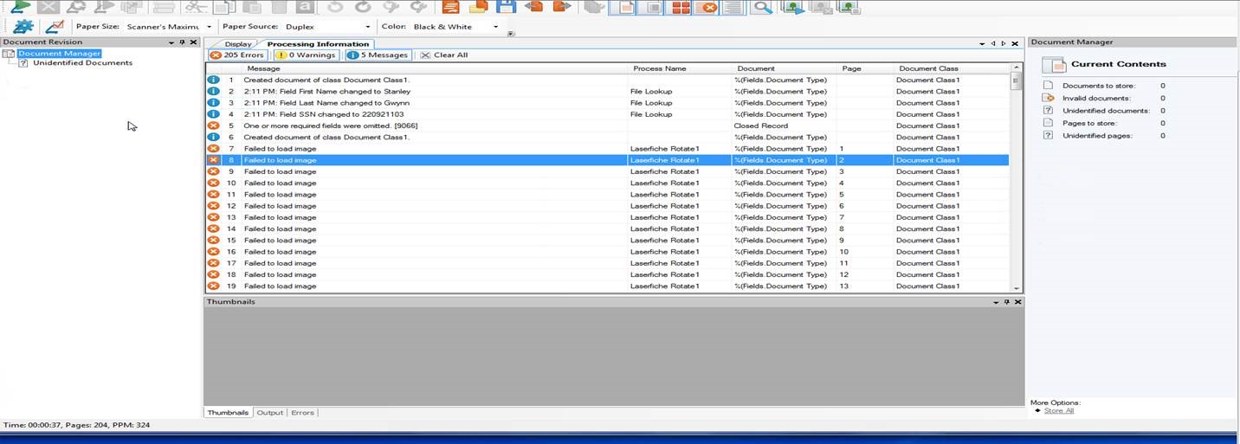Click the message list scroll up arrow
The height and width of the screenshot is (444, 1240).
pyautogui.click(x=1017, y=68)
